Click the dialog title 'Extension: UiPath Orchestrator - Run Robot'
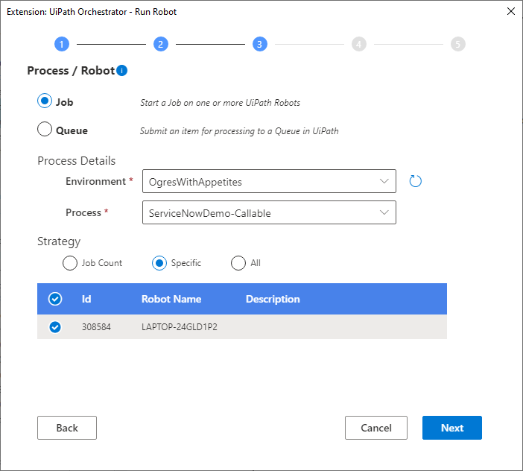Viewport: 523px width, 471px height. tap(92, 12)
